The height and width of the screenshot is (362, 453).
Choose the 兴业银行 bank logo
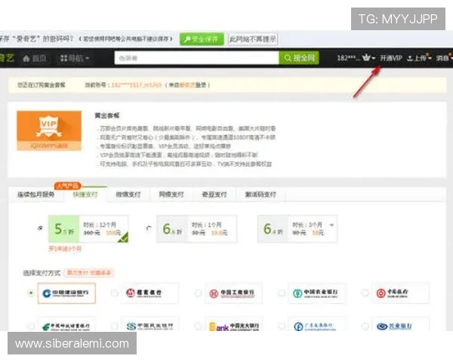coord(400,324)
